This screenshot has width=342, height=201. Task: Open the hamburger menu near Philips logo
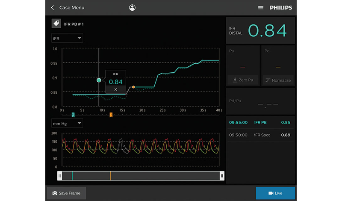point(261,8)
